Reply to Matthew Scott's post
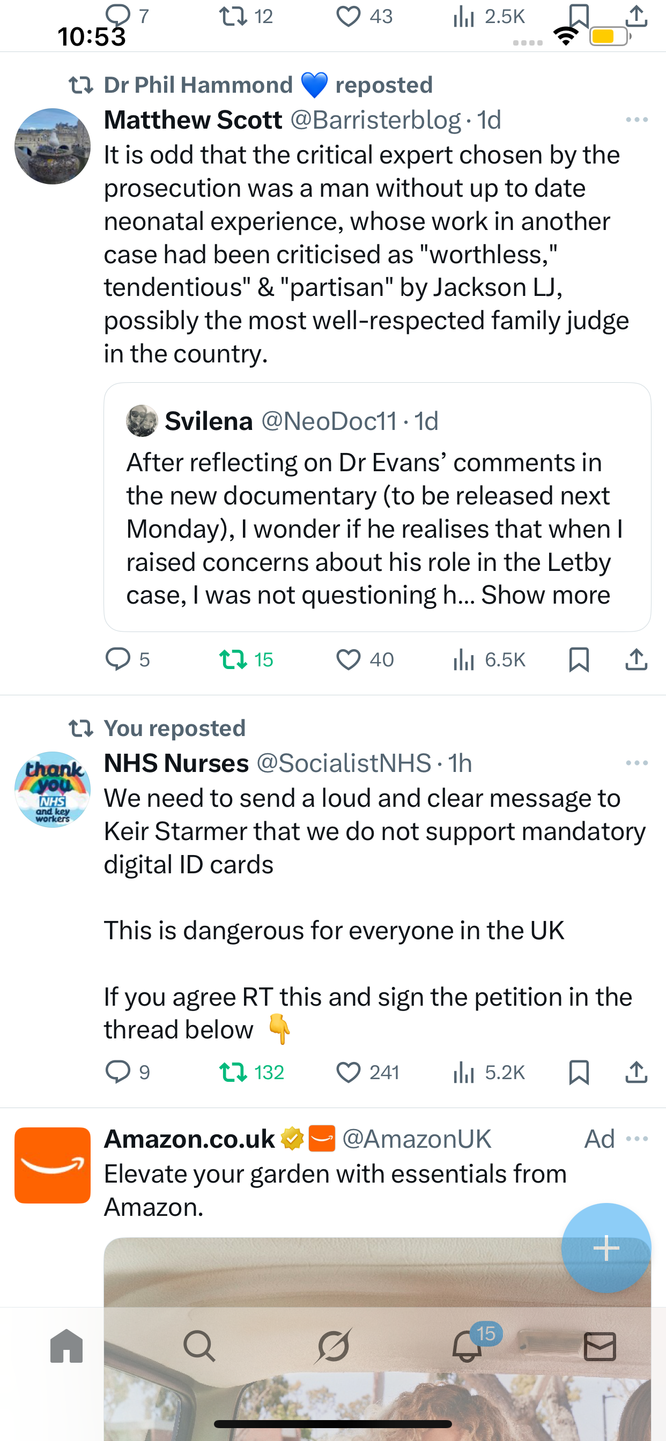The image size is (666, 1441). pos(118,659)
